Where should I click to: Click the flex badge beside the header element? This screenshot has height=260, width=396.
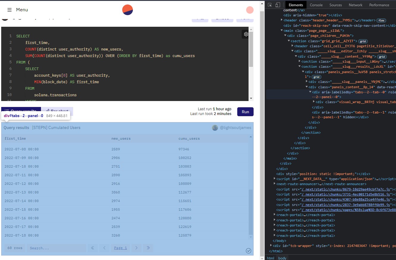[381, 21]
